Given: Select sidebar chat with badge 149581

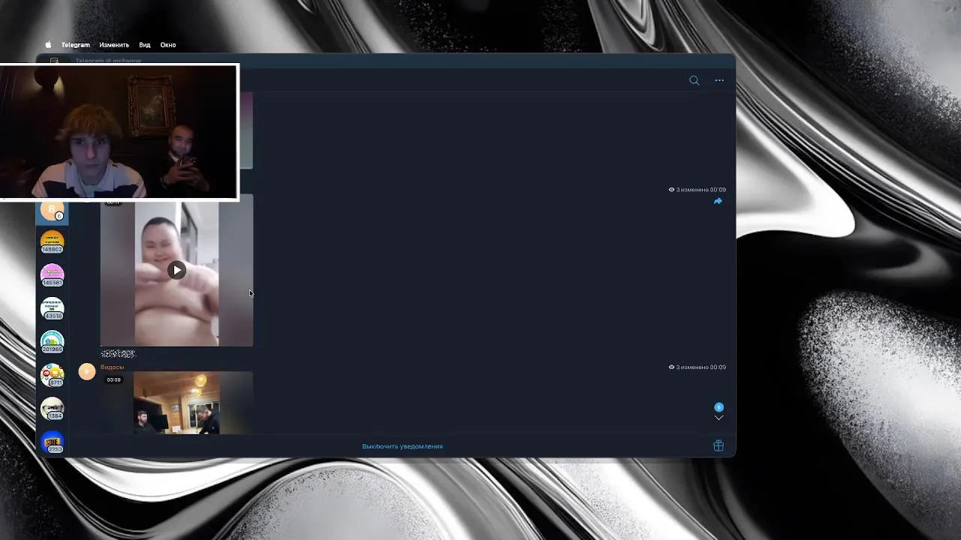Looking at the screenshot, I should pos(53,275).
